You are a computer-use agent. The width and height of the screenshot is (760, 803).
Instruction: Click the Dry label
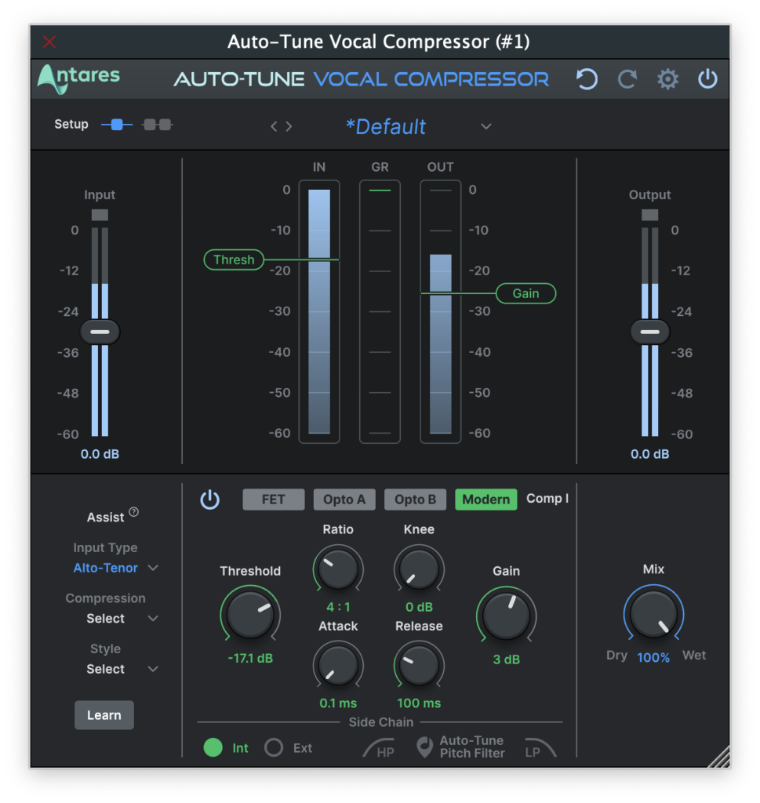(x=616, y=656)
